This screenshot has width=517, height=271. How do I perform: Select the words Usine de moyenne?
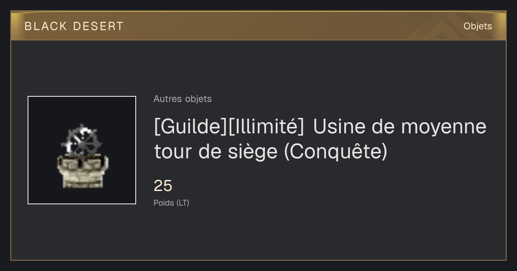point(400,127)
